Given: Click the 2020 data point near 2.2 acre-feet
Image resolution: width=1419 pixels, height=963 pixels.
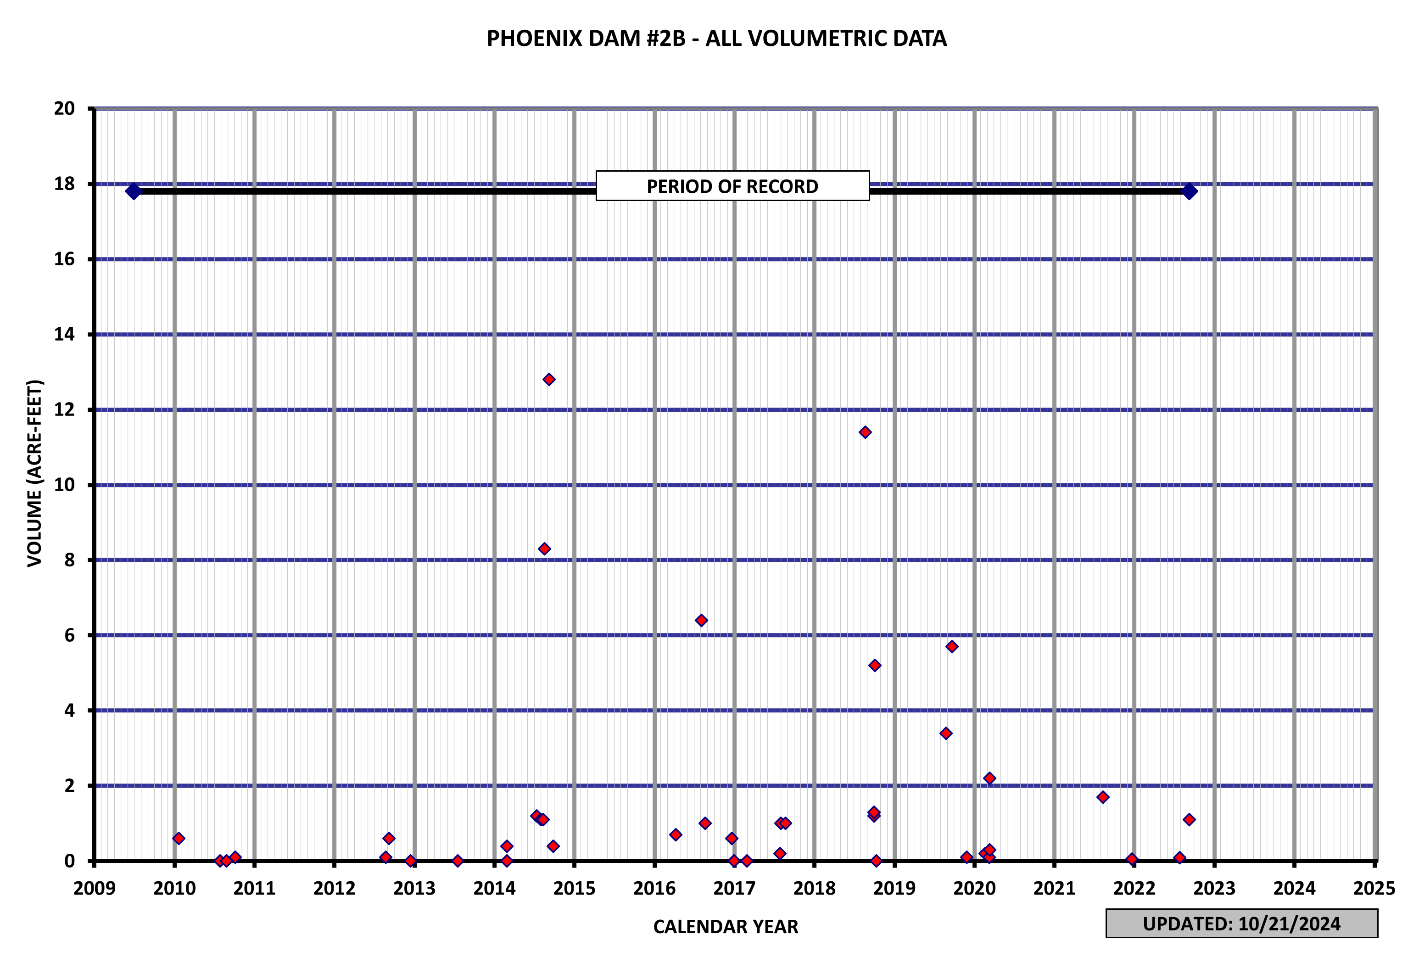Looking at the screenshot, I should pyautogui.click(x=989, y=778).
